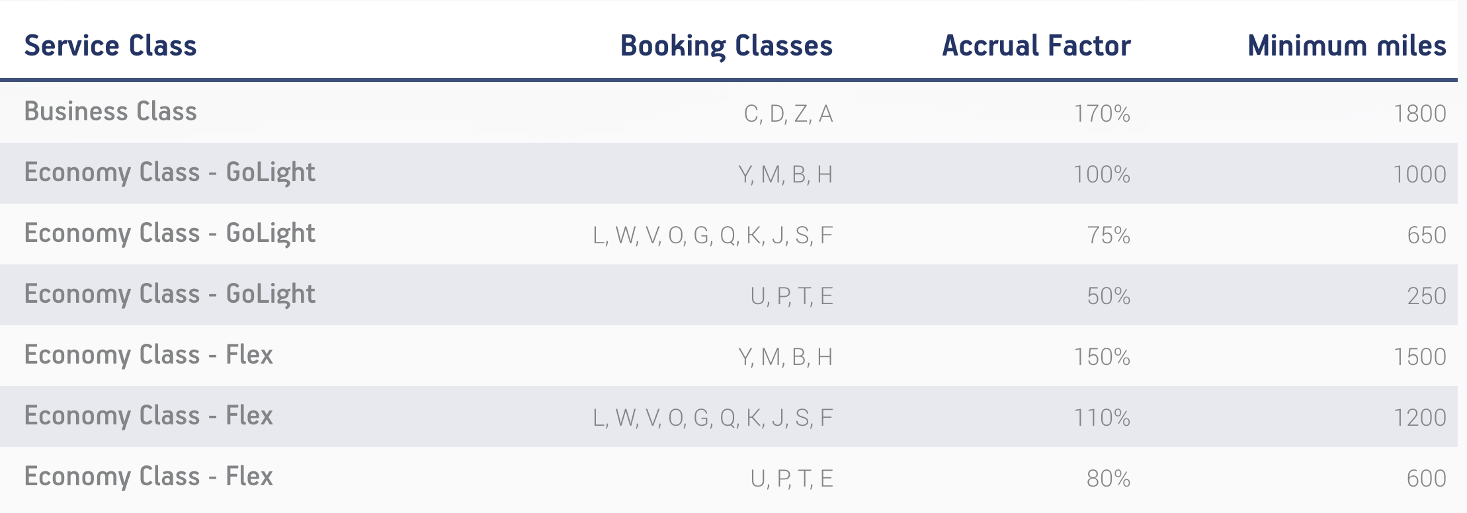Click the Booking Classes column header
Screen dimensions: 1467x513
726,46
